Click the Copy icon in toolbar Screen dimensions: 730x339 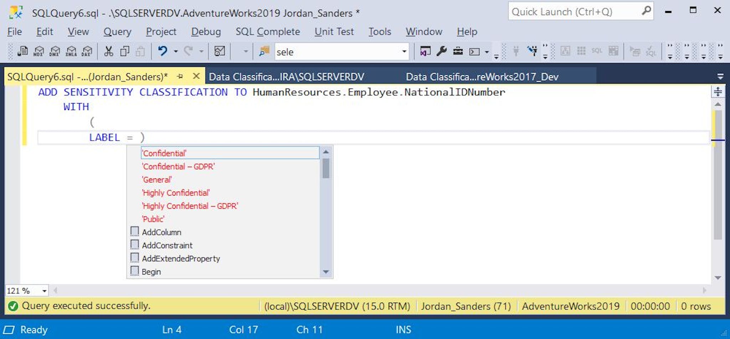tap(124, 52)
